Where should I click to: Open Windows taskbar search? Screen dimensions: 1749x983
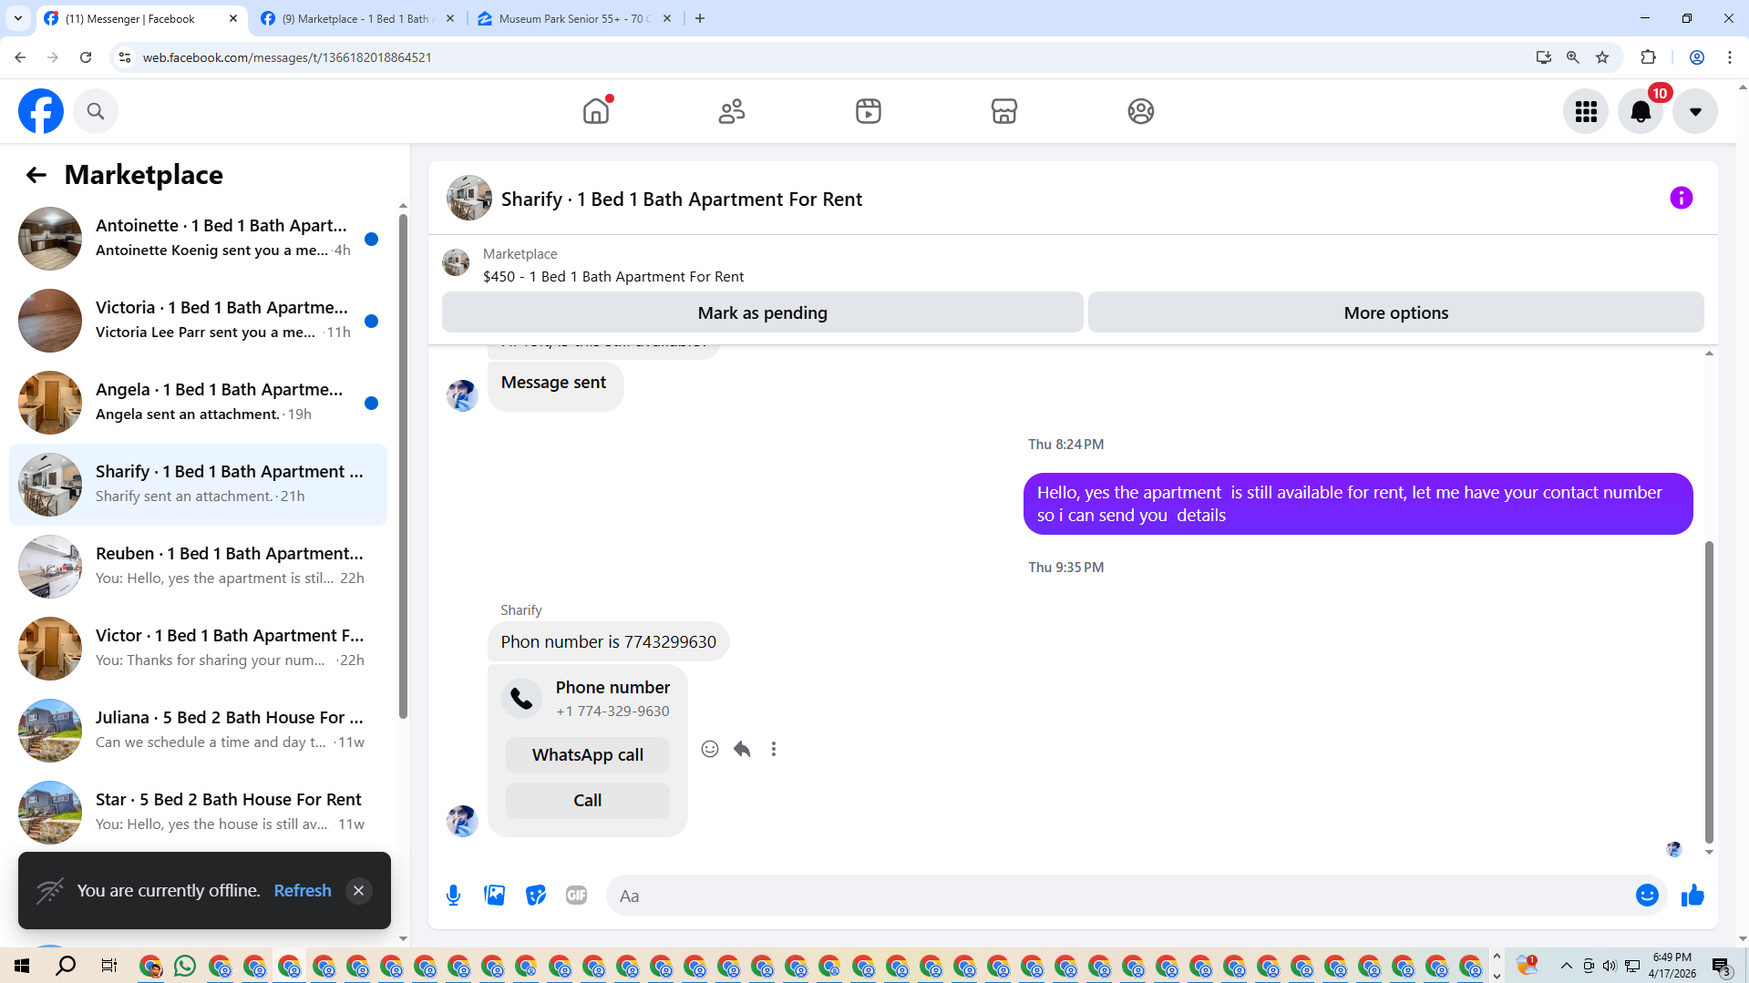66,966
